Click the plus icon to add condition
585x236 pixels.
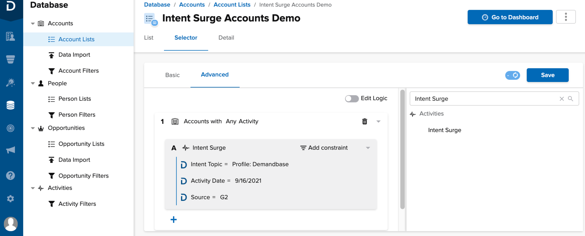(173, 219)
